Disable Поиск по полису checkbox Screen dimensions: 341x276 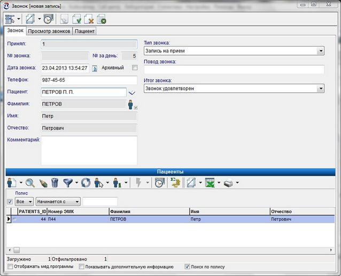(187, 266)
